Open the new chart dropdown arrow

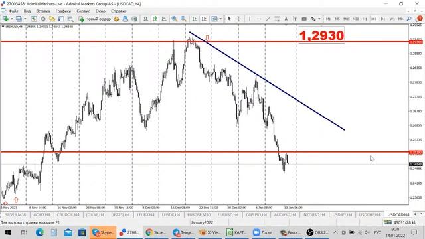click(11, 19)
